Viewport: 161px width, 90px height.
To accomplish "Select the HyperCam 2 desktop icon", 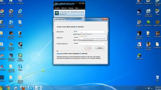I will point(148,2).
